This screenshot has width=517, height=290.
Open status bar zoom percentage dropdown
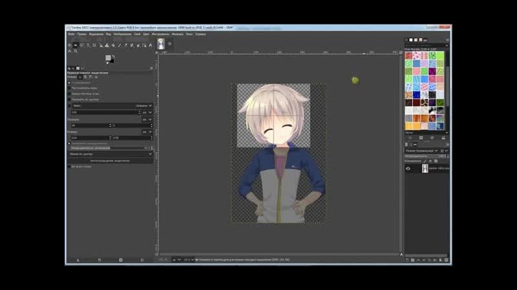189,260
